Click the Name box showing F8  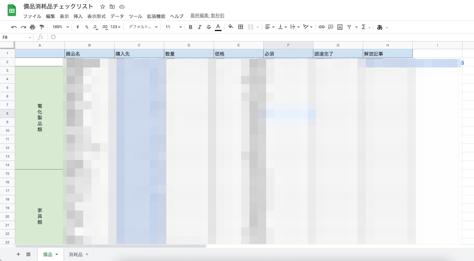coord(17,37)
